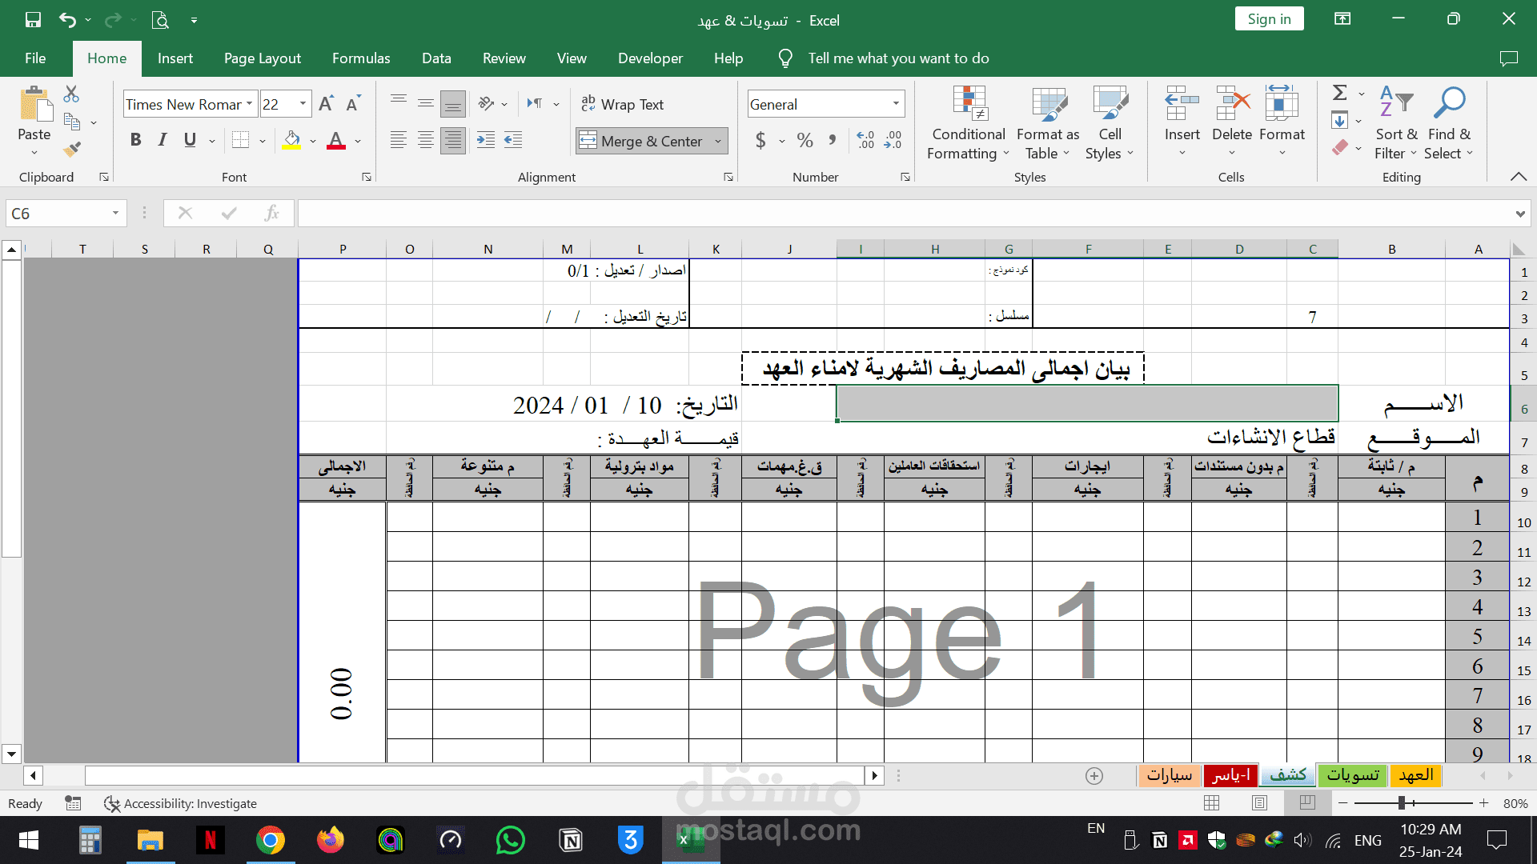Screen dimensions: 1537x864
Task: Toggle Wrap Text option
Action: [x=623, y=104]
